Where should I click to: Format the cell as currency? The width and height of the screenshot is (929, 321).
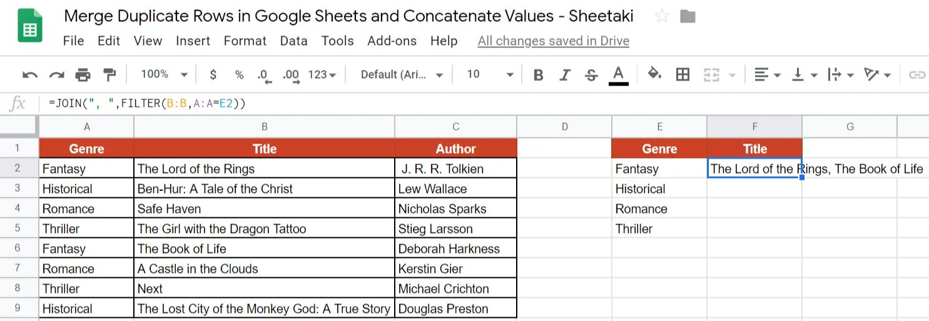213,74
